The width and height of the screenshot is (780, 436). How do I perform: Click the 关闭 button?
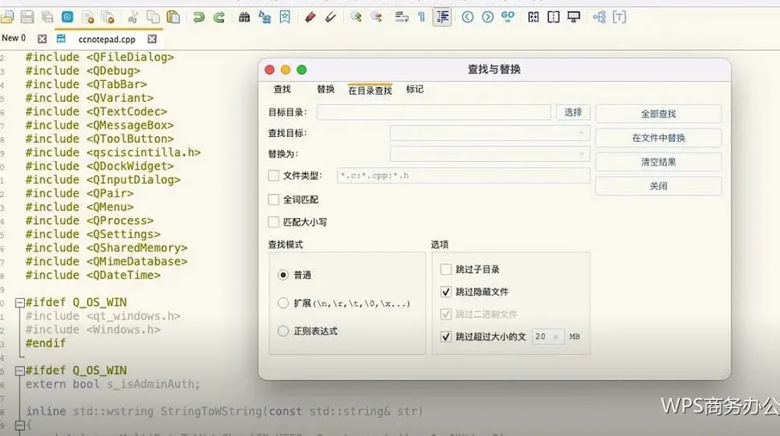click(658, 186)
